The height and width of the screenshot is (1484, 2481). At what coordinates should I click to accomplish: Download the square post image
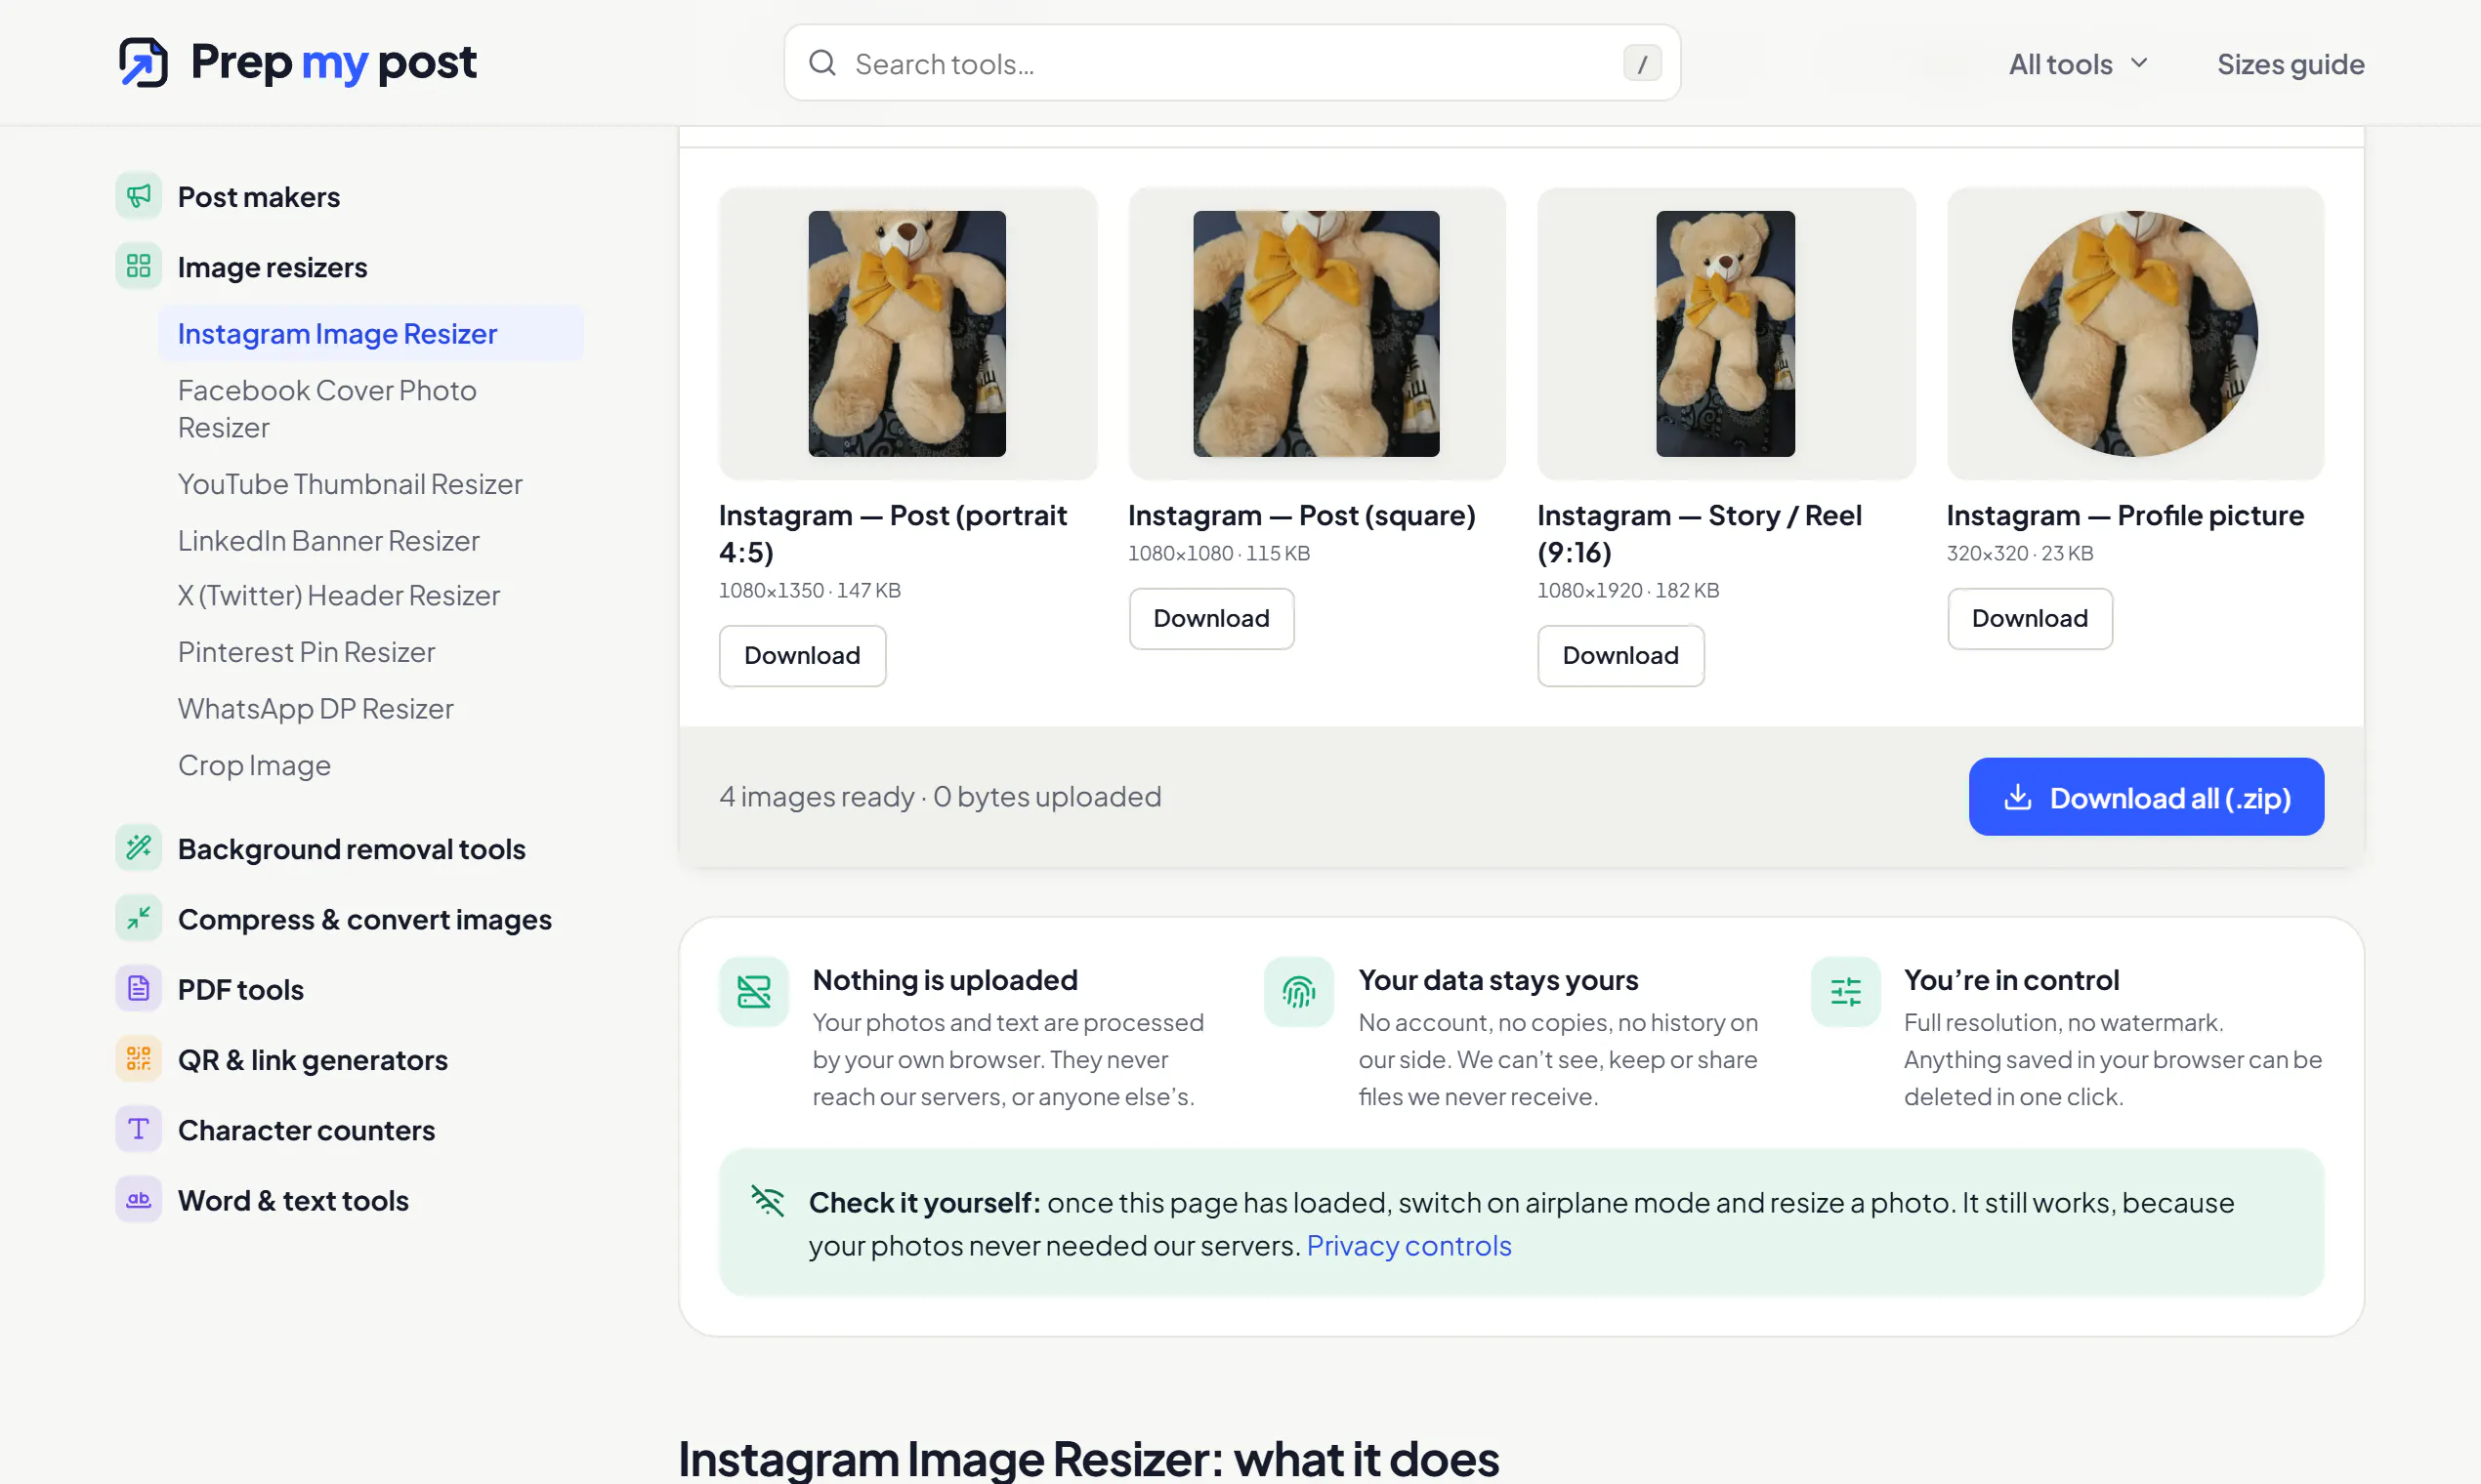1210,618
